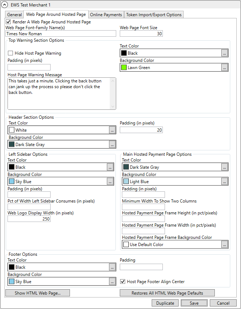This screenshot has width=241, height=309.
Task: Open color picker for Header Section Text Color
Action: [112, 130]
